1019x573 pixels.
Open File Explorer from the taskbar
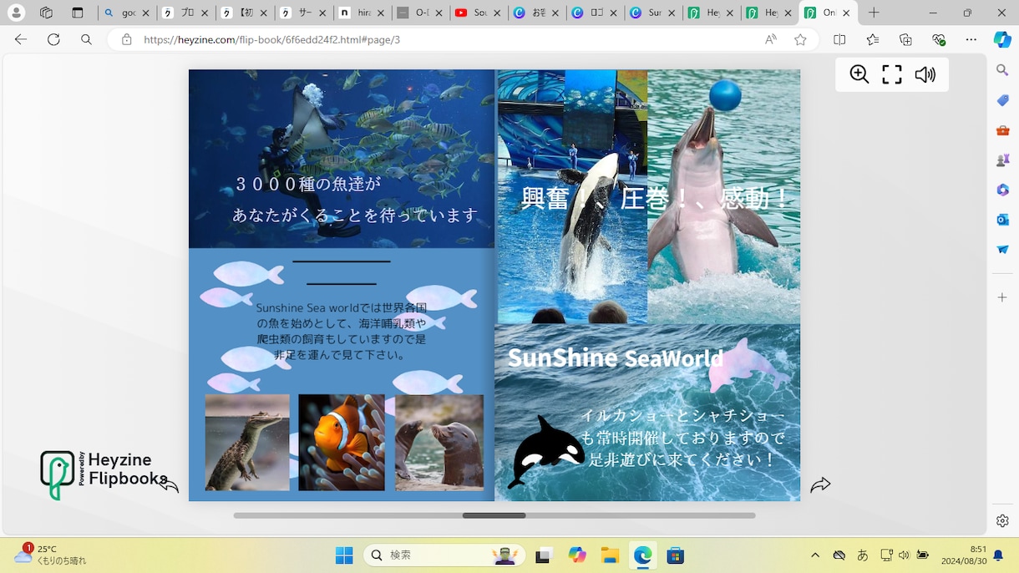[610, 555]
